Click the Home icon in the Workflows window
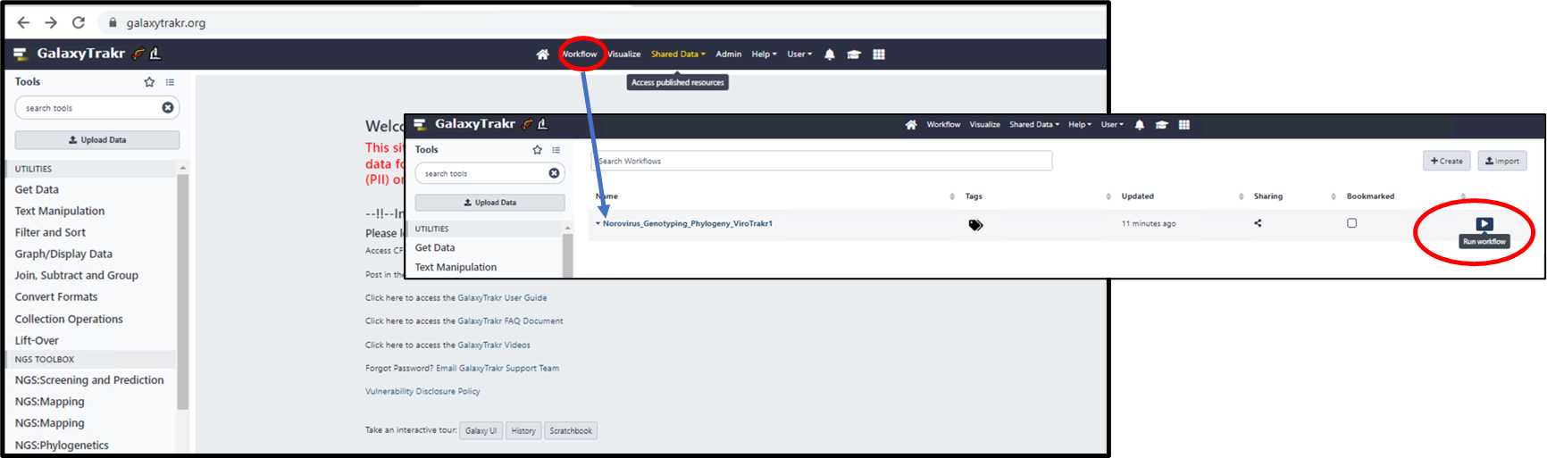1547x458 pixels. pos(911,125)
